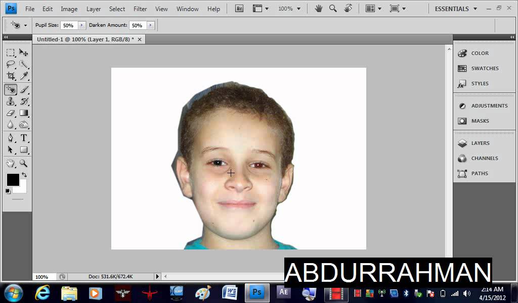The image size is (518, 303).
Task: Select the Gradient tool
Action: pyautogui.click(x=23, y=113)
